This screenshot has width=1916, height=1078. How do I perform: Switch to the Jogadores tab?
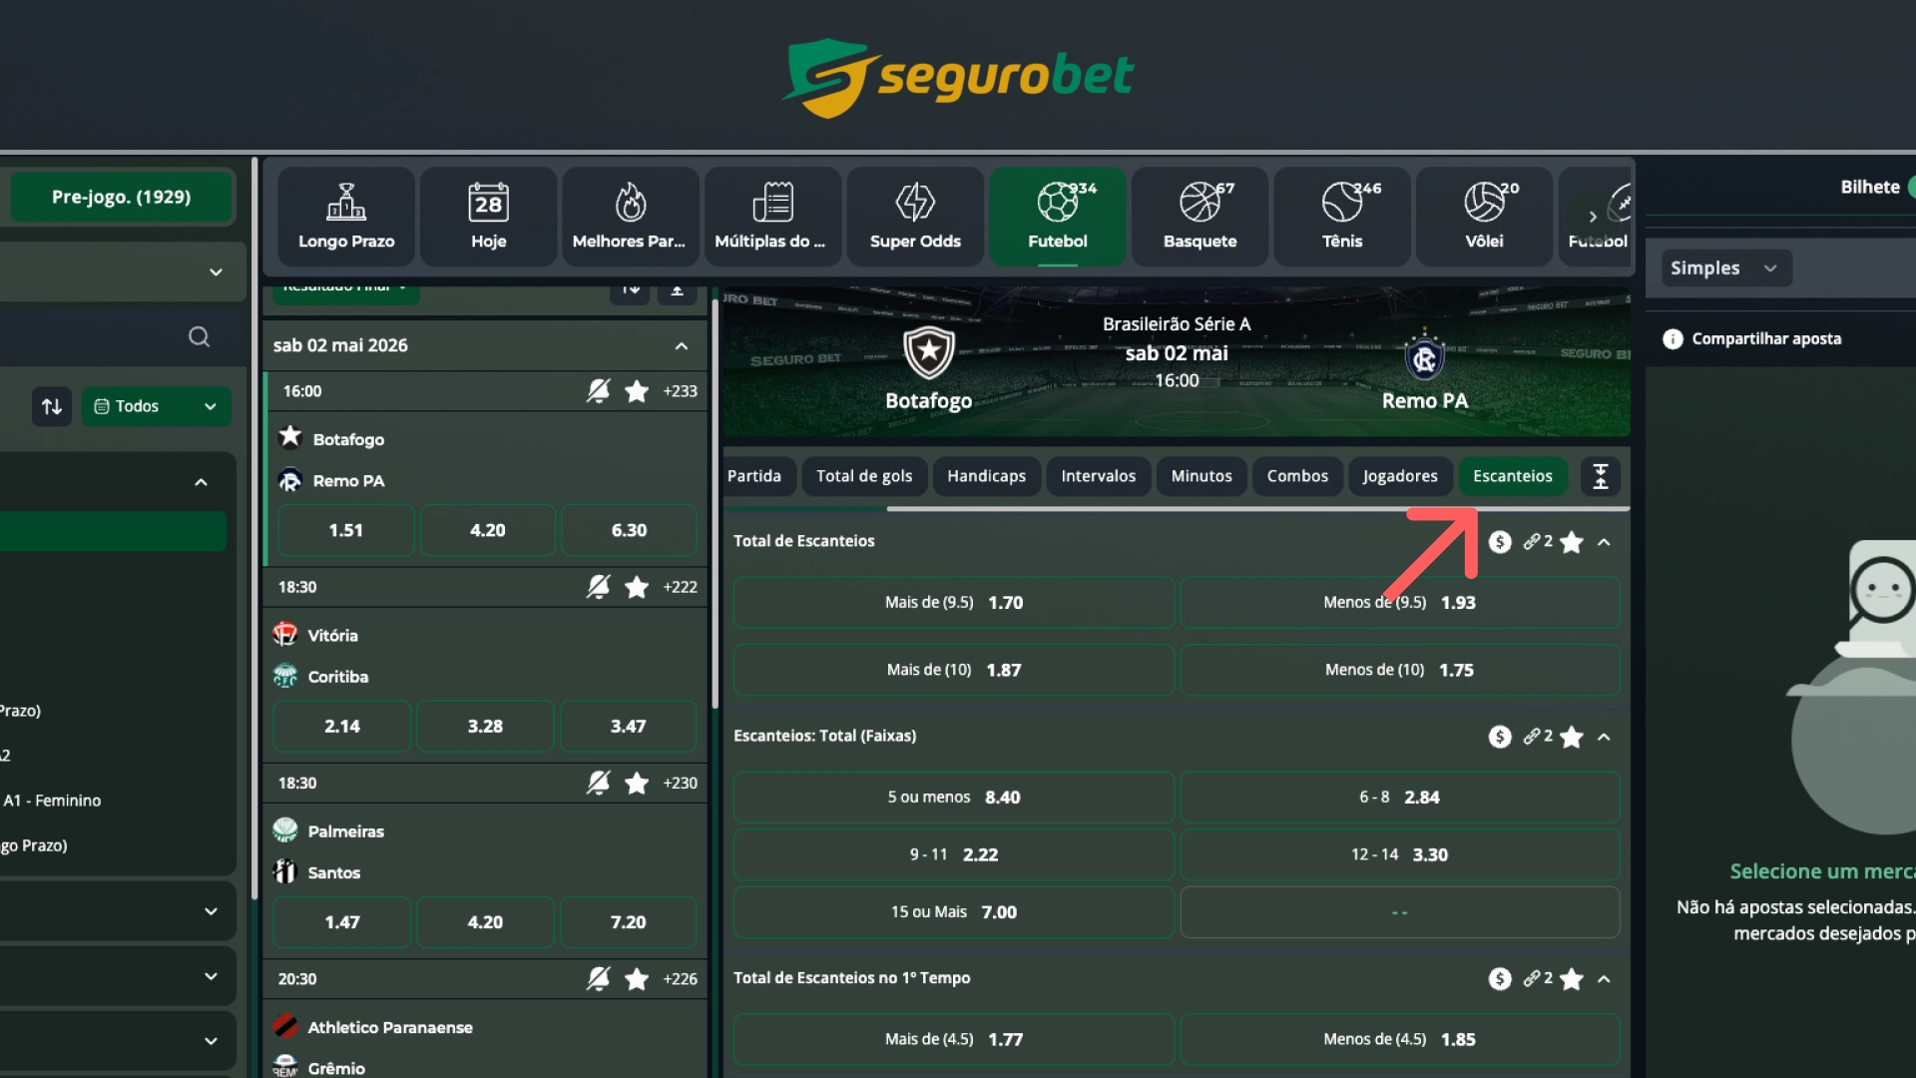1400,476
